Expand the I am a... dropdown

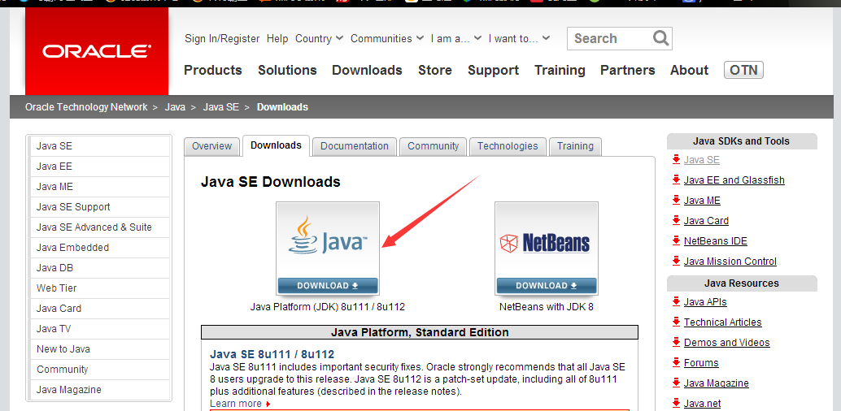coord(456,38)
